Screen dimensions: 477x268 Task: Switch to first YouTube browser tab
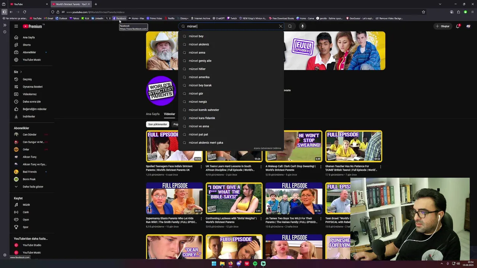coord(29,4)
